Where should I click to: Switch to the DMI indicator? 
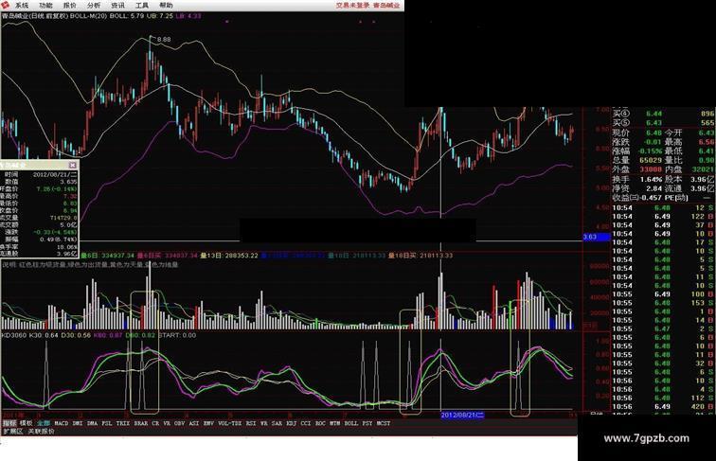[x=78, y=423]
